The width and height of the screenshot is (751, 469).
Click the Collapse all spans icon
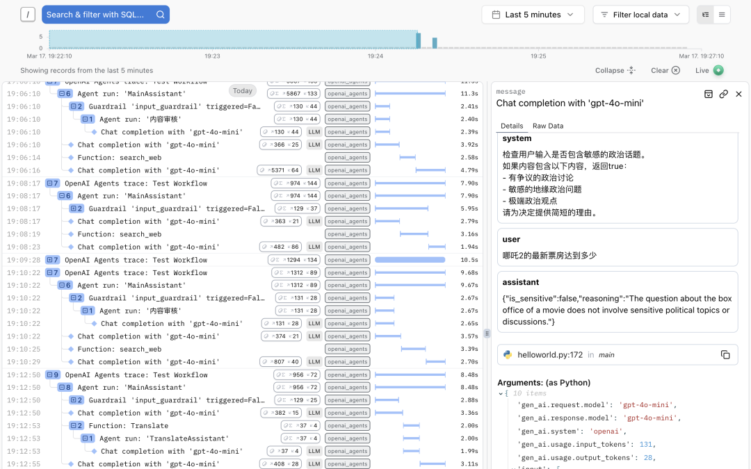[x=631, y=70]
